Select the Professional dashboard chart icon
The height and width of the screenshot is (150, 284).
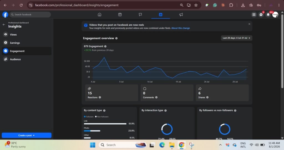tap(161, 15)
